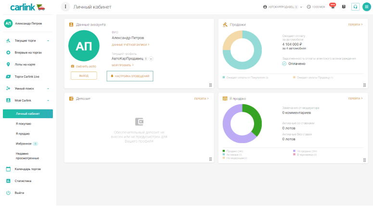Click the Торги Carlink Live icon
Screen dimensions: 373x206
tap(8, 76)
